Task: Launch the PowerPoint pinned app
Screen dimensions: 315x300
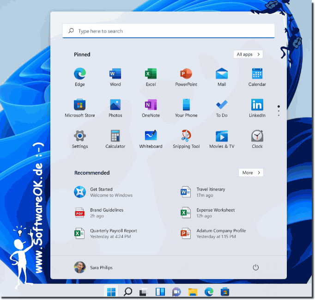Action: point(186,77)
